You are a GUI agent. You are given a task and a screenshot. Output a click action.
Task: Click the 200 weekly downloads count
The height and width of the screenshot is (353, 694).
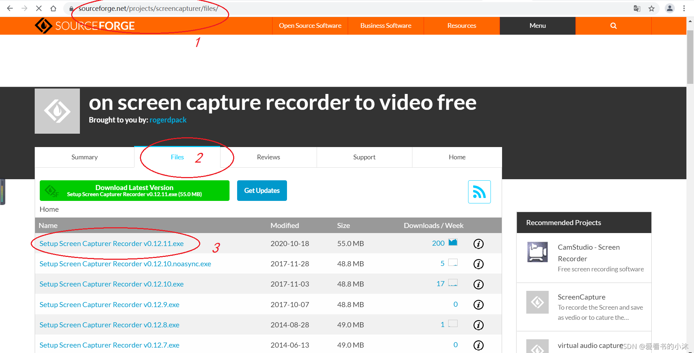(438, 243)
